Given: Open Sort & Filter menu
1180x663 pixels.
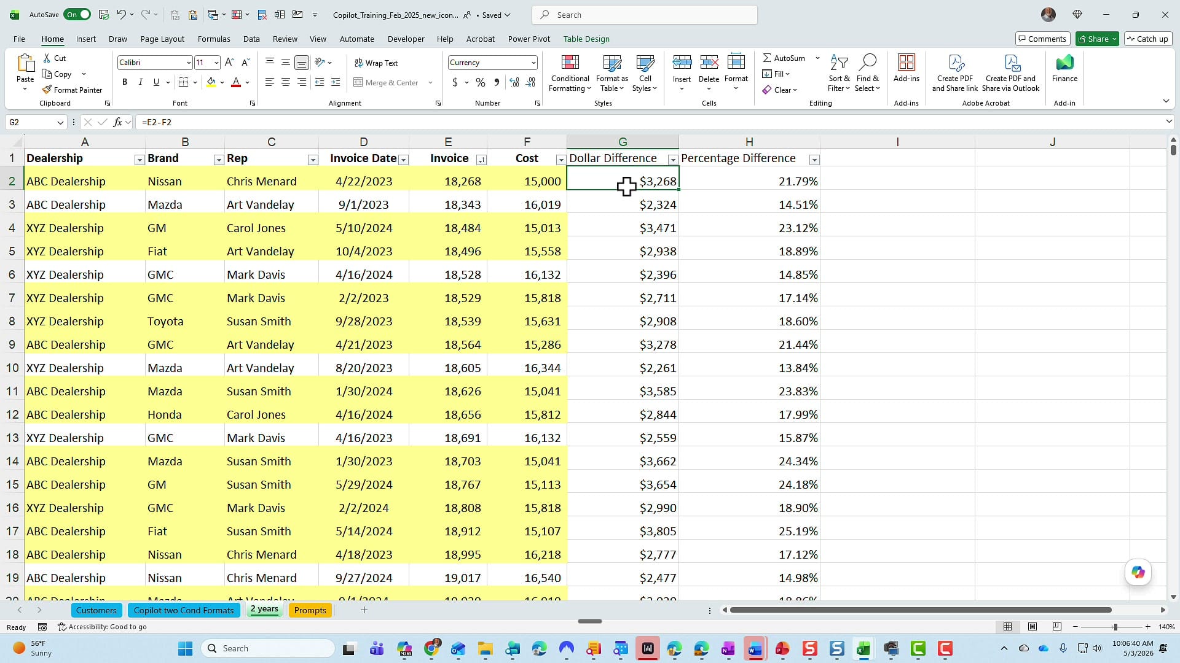Looking at the screenshot, I should [x=839, y=73].
